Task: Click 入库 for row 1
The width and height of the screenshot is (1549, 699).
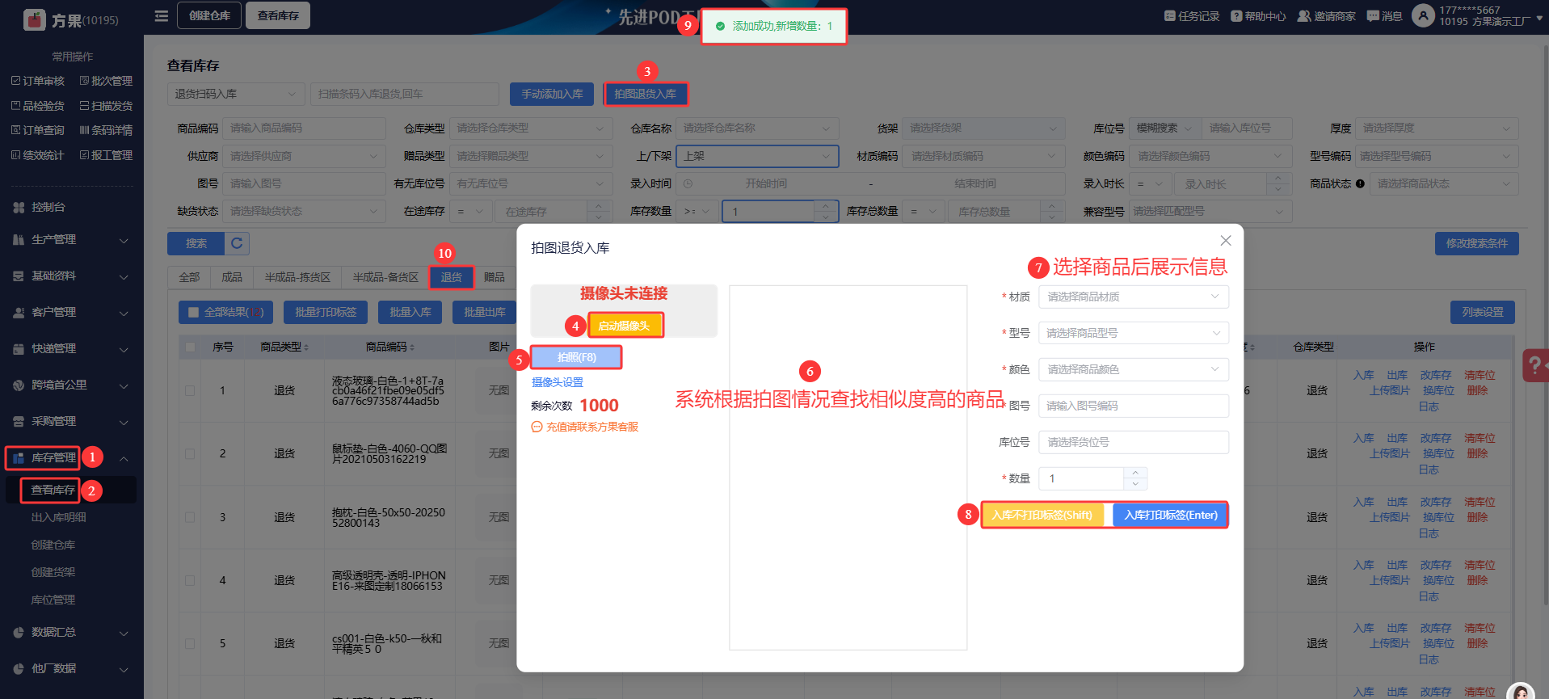Action: pyautogui.click(x=1364, y=375)
